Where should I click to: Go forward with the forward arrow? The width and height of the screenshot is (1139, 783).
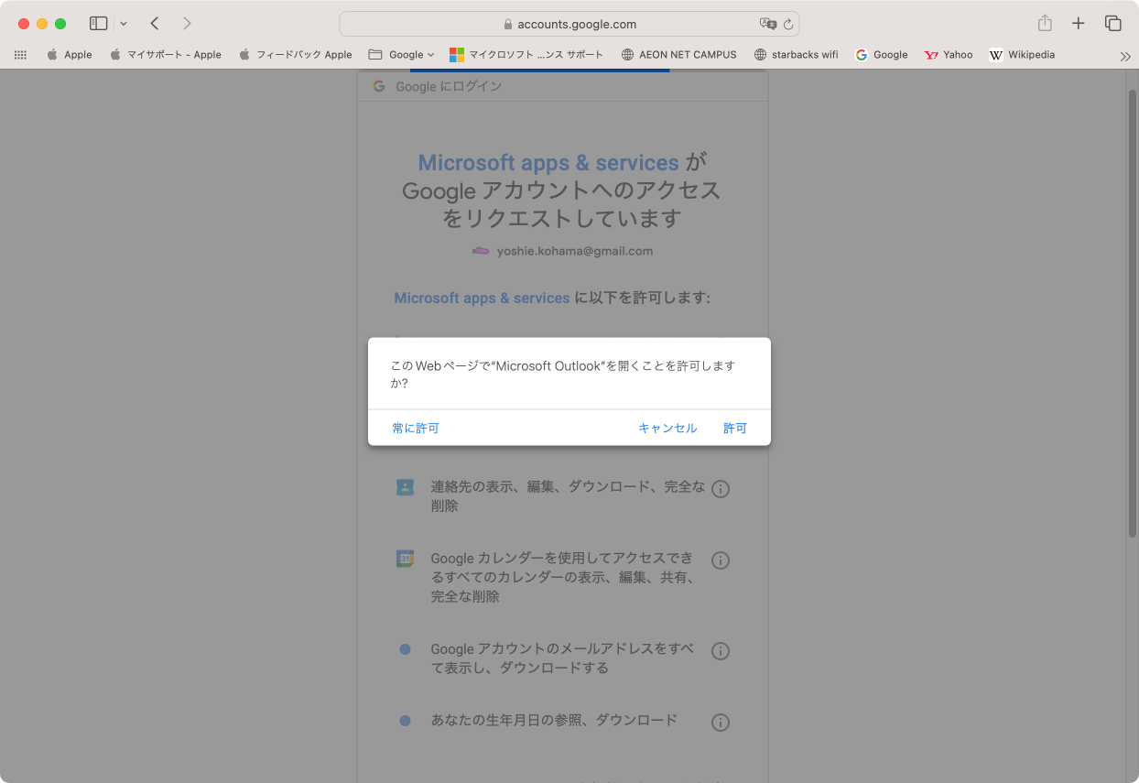(187, 24)
